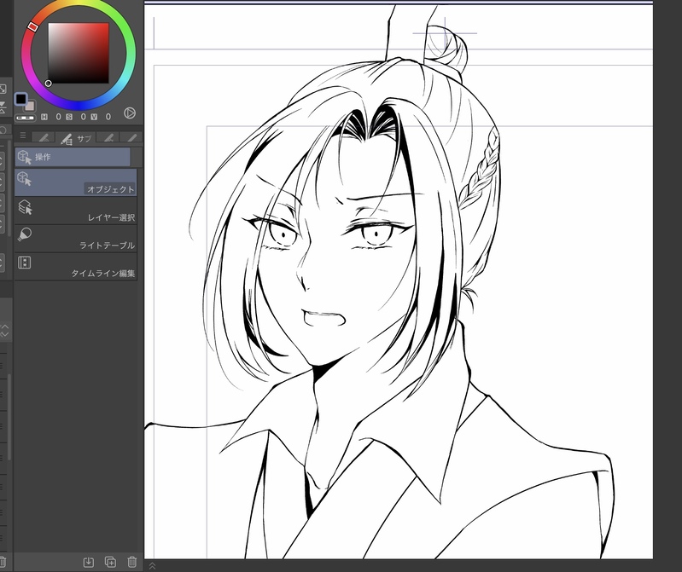Click the hue ring handle marker
Viewport: 682px width, 572px height.
32,27
